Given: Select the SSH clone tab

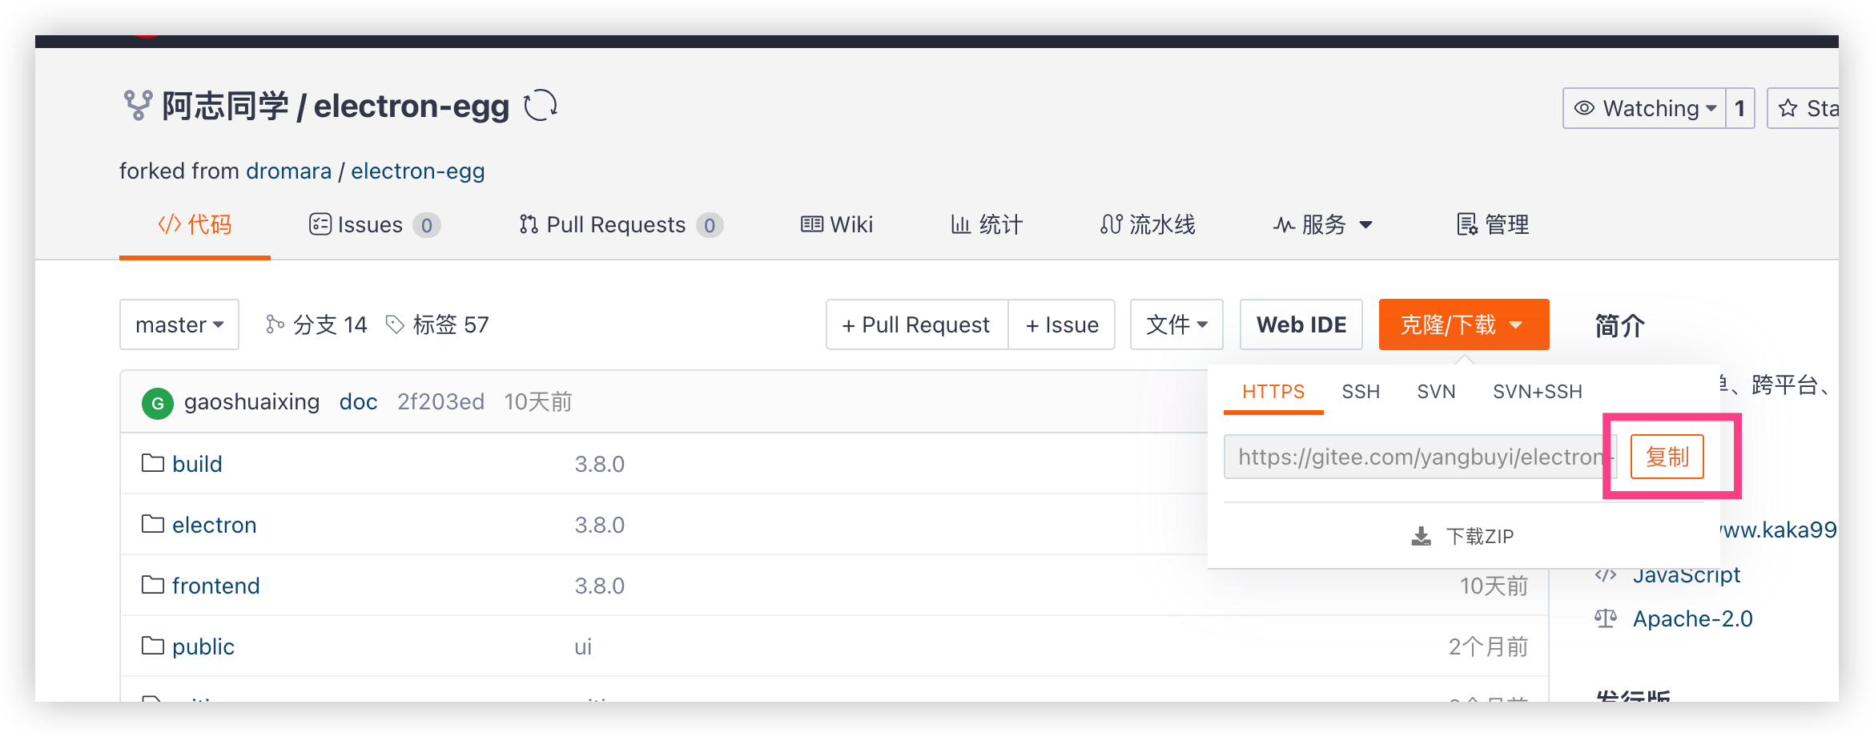Looking at the screenshot, I should coord(1361,392).
